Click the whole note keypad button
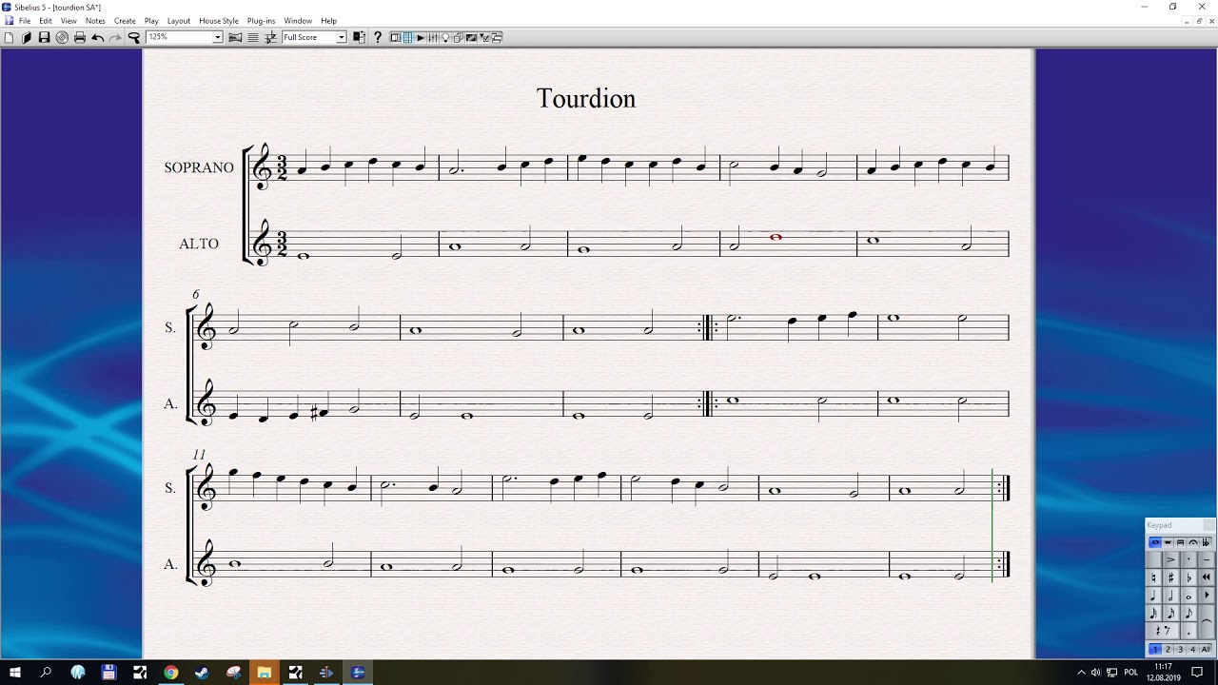This screenshot has height=685, width=1218. pyautogui.click(x=1189, y=596)
